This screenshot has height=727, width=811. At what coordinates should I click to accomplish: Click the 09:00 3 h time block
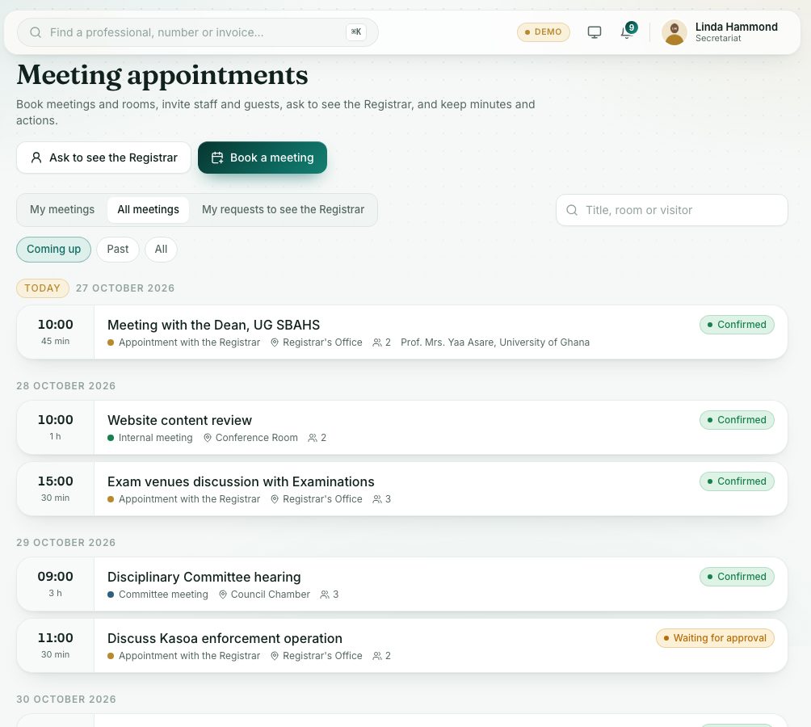(x=56, y=584)
